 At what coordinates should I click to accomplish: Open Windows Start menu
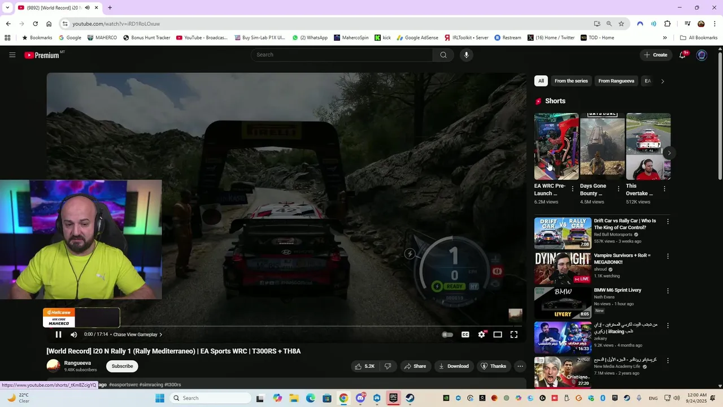click(x=160, y=398)
